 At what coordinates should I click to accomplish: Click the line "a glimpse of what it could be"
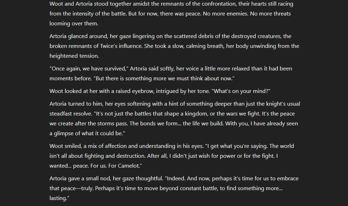tap(86, 133)
